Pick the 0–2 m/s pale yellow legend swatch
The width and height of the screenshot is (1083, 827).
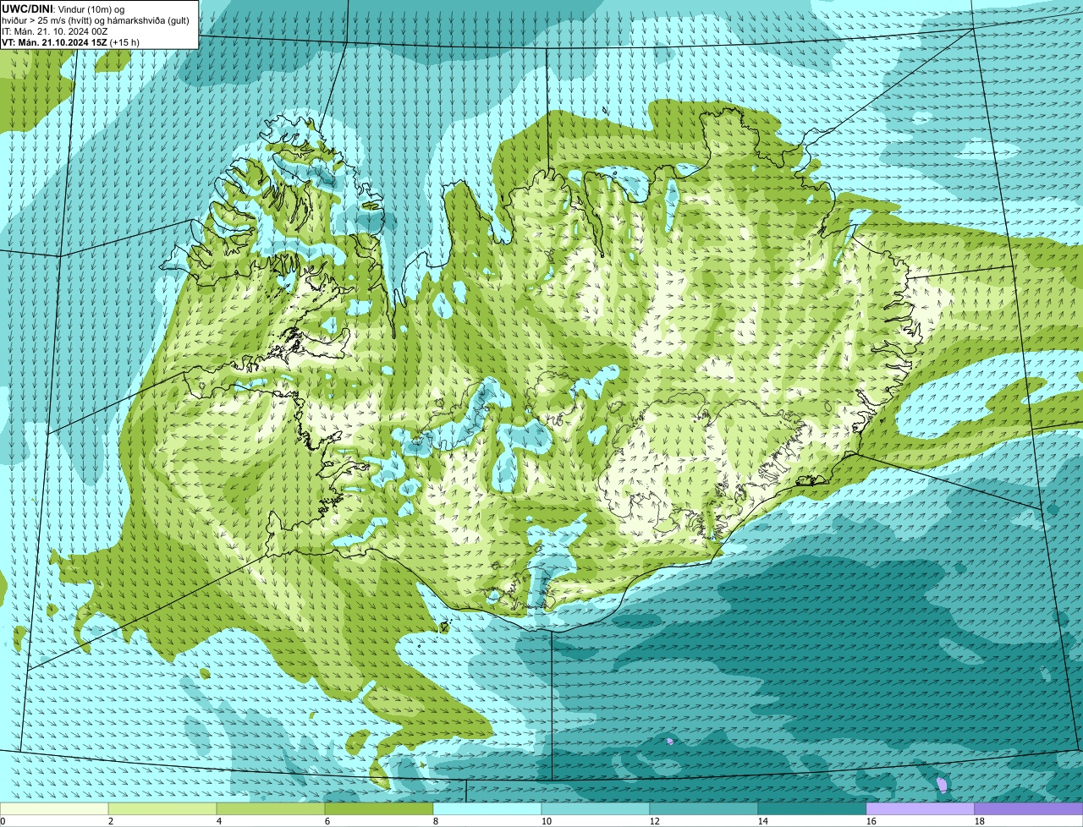[54, 808]
